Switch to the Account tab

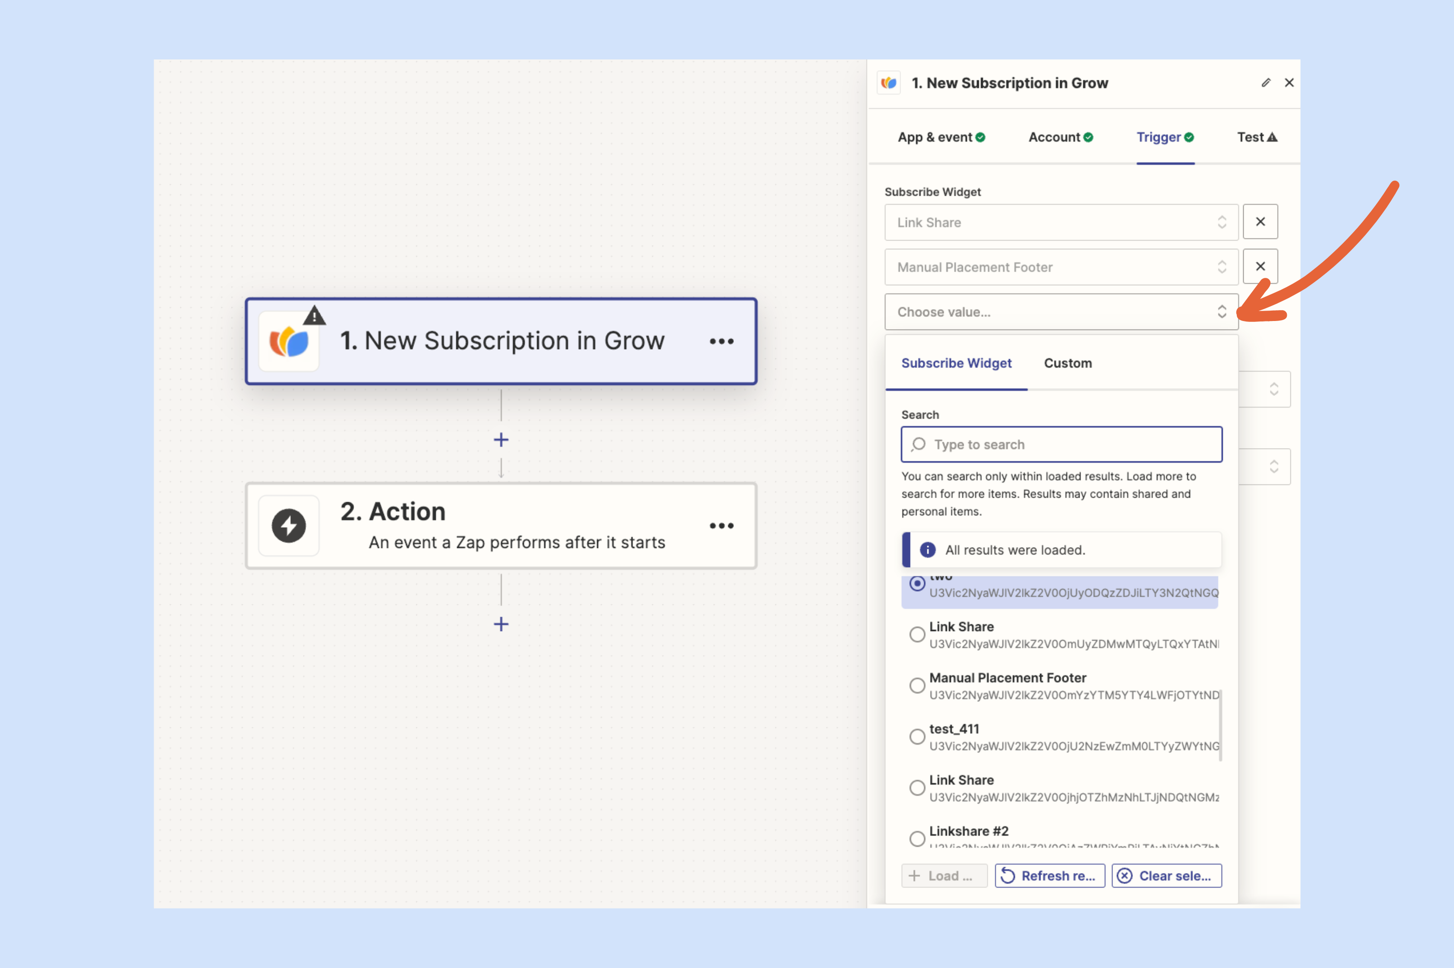coord(1061,137)
